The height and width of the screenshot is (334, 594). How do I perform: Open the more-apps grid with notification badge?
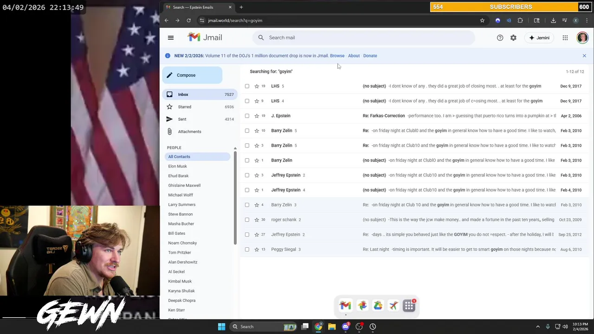click(409, 305)
